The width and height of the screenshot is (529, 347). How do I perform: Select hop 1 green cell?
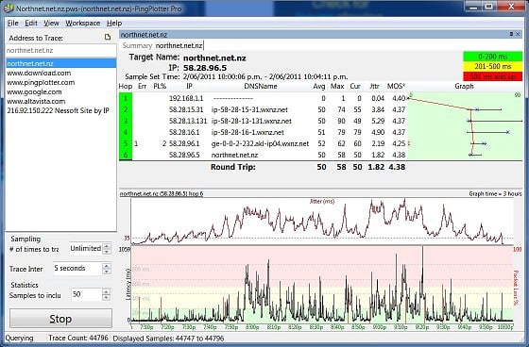pyautogui.click(x=126, y=98)
